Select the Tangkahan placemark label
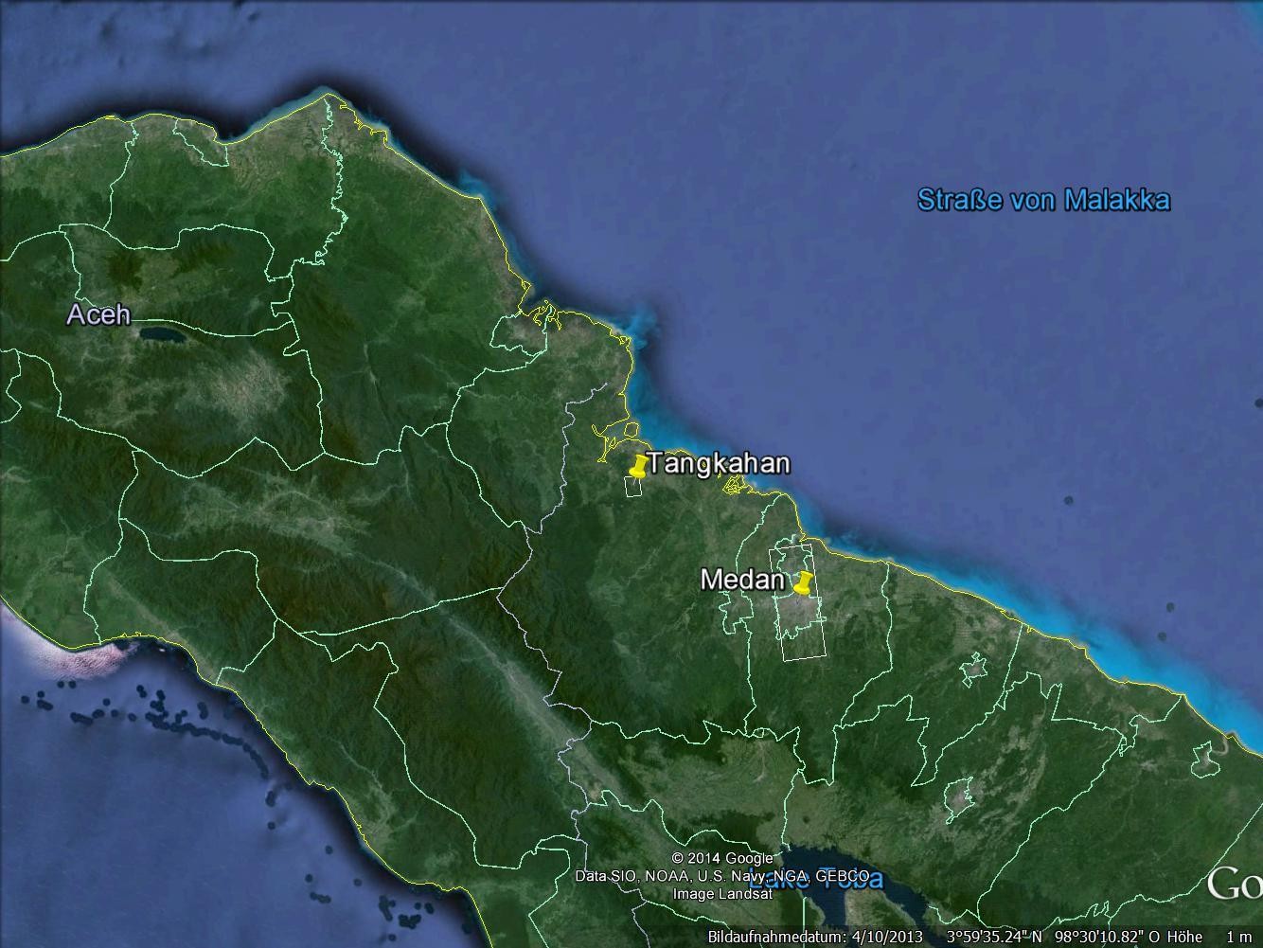The height and width of the screenshot is (948, 1263). pyautogui.click(x=719, y=463)
